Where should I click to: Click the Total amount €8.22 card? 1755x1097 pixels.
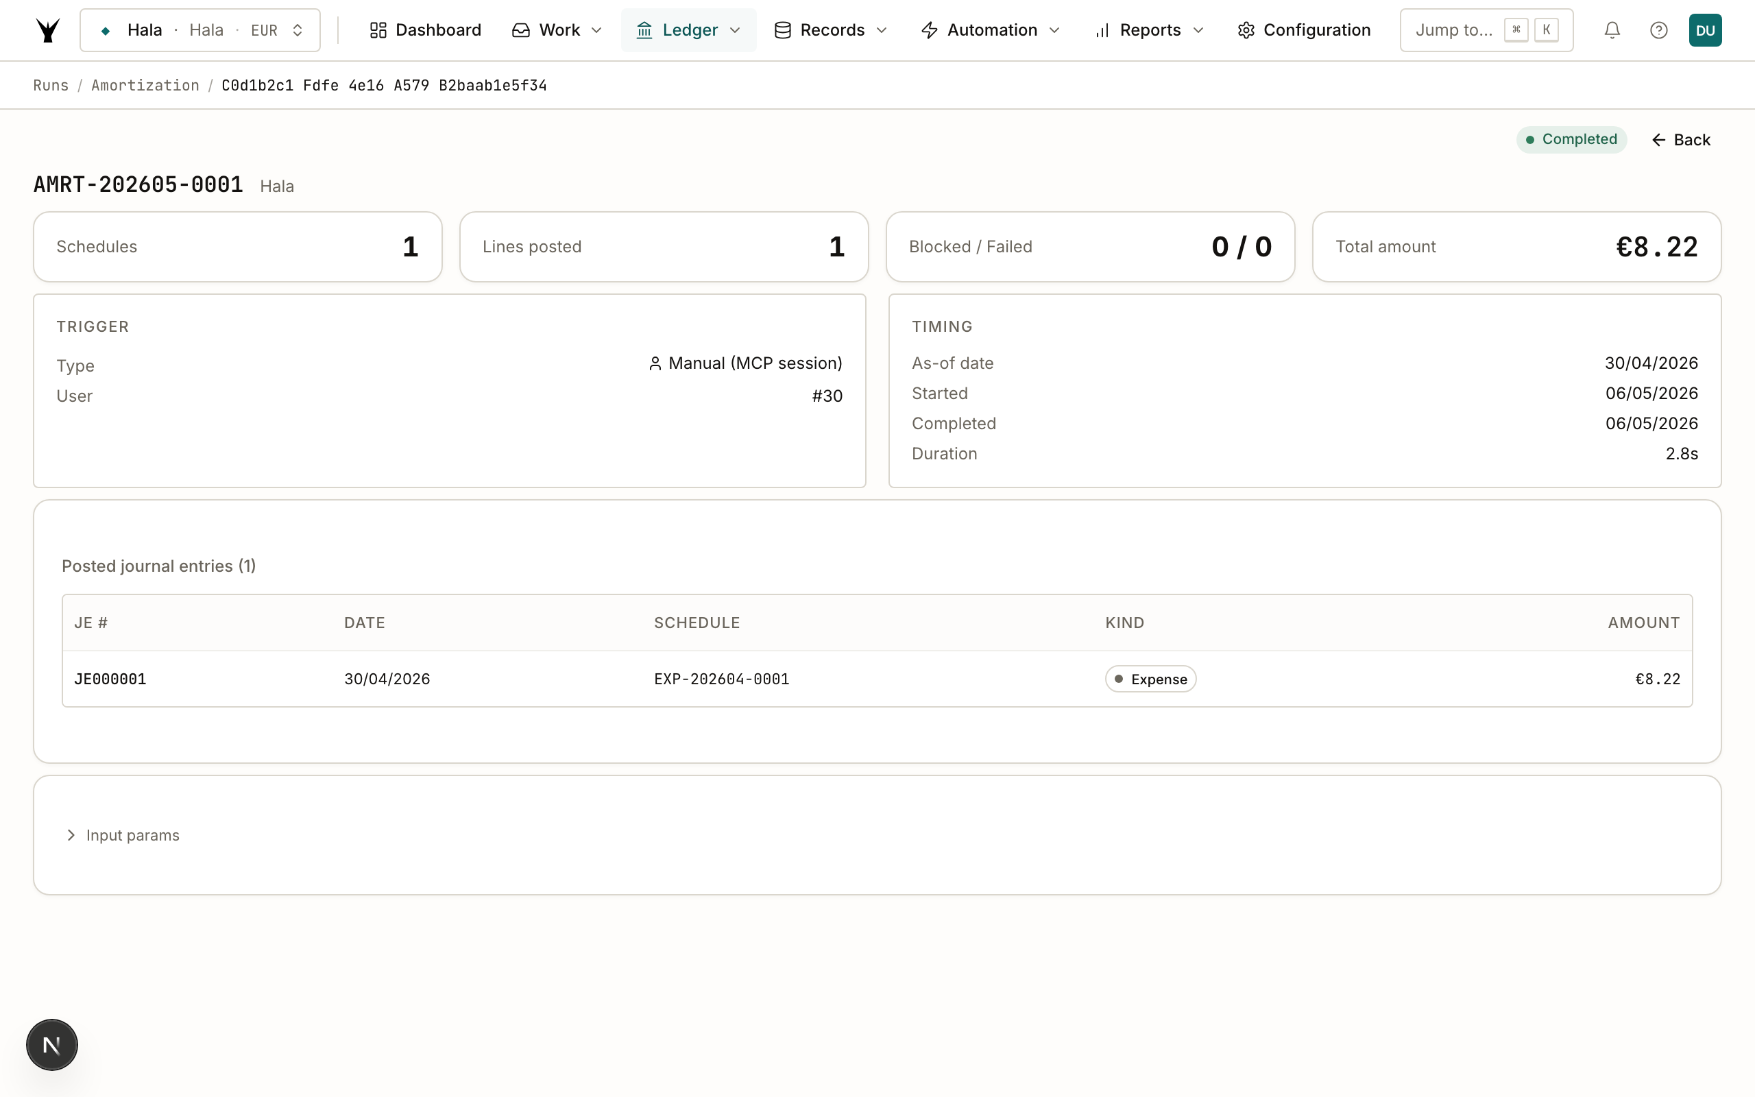[x=1516, y=247]
